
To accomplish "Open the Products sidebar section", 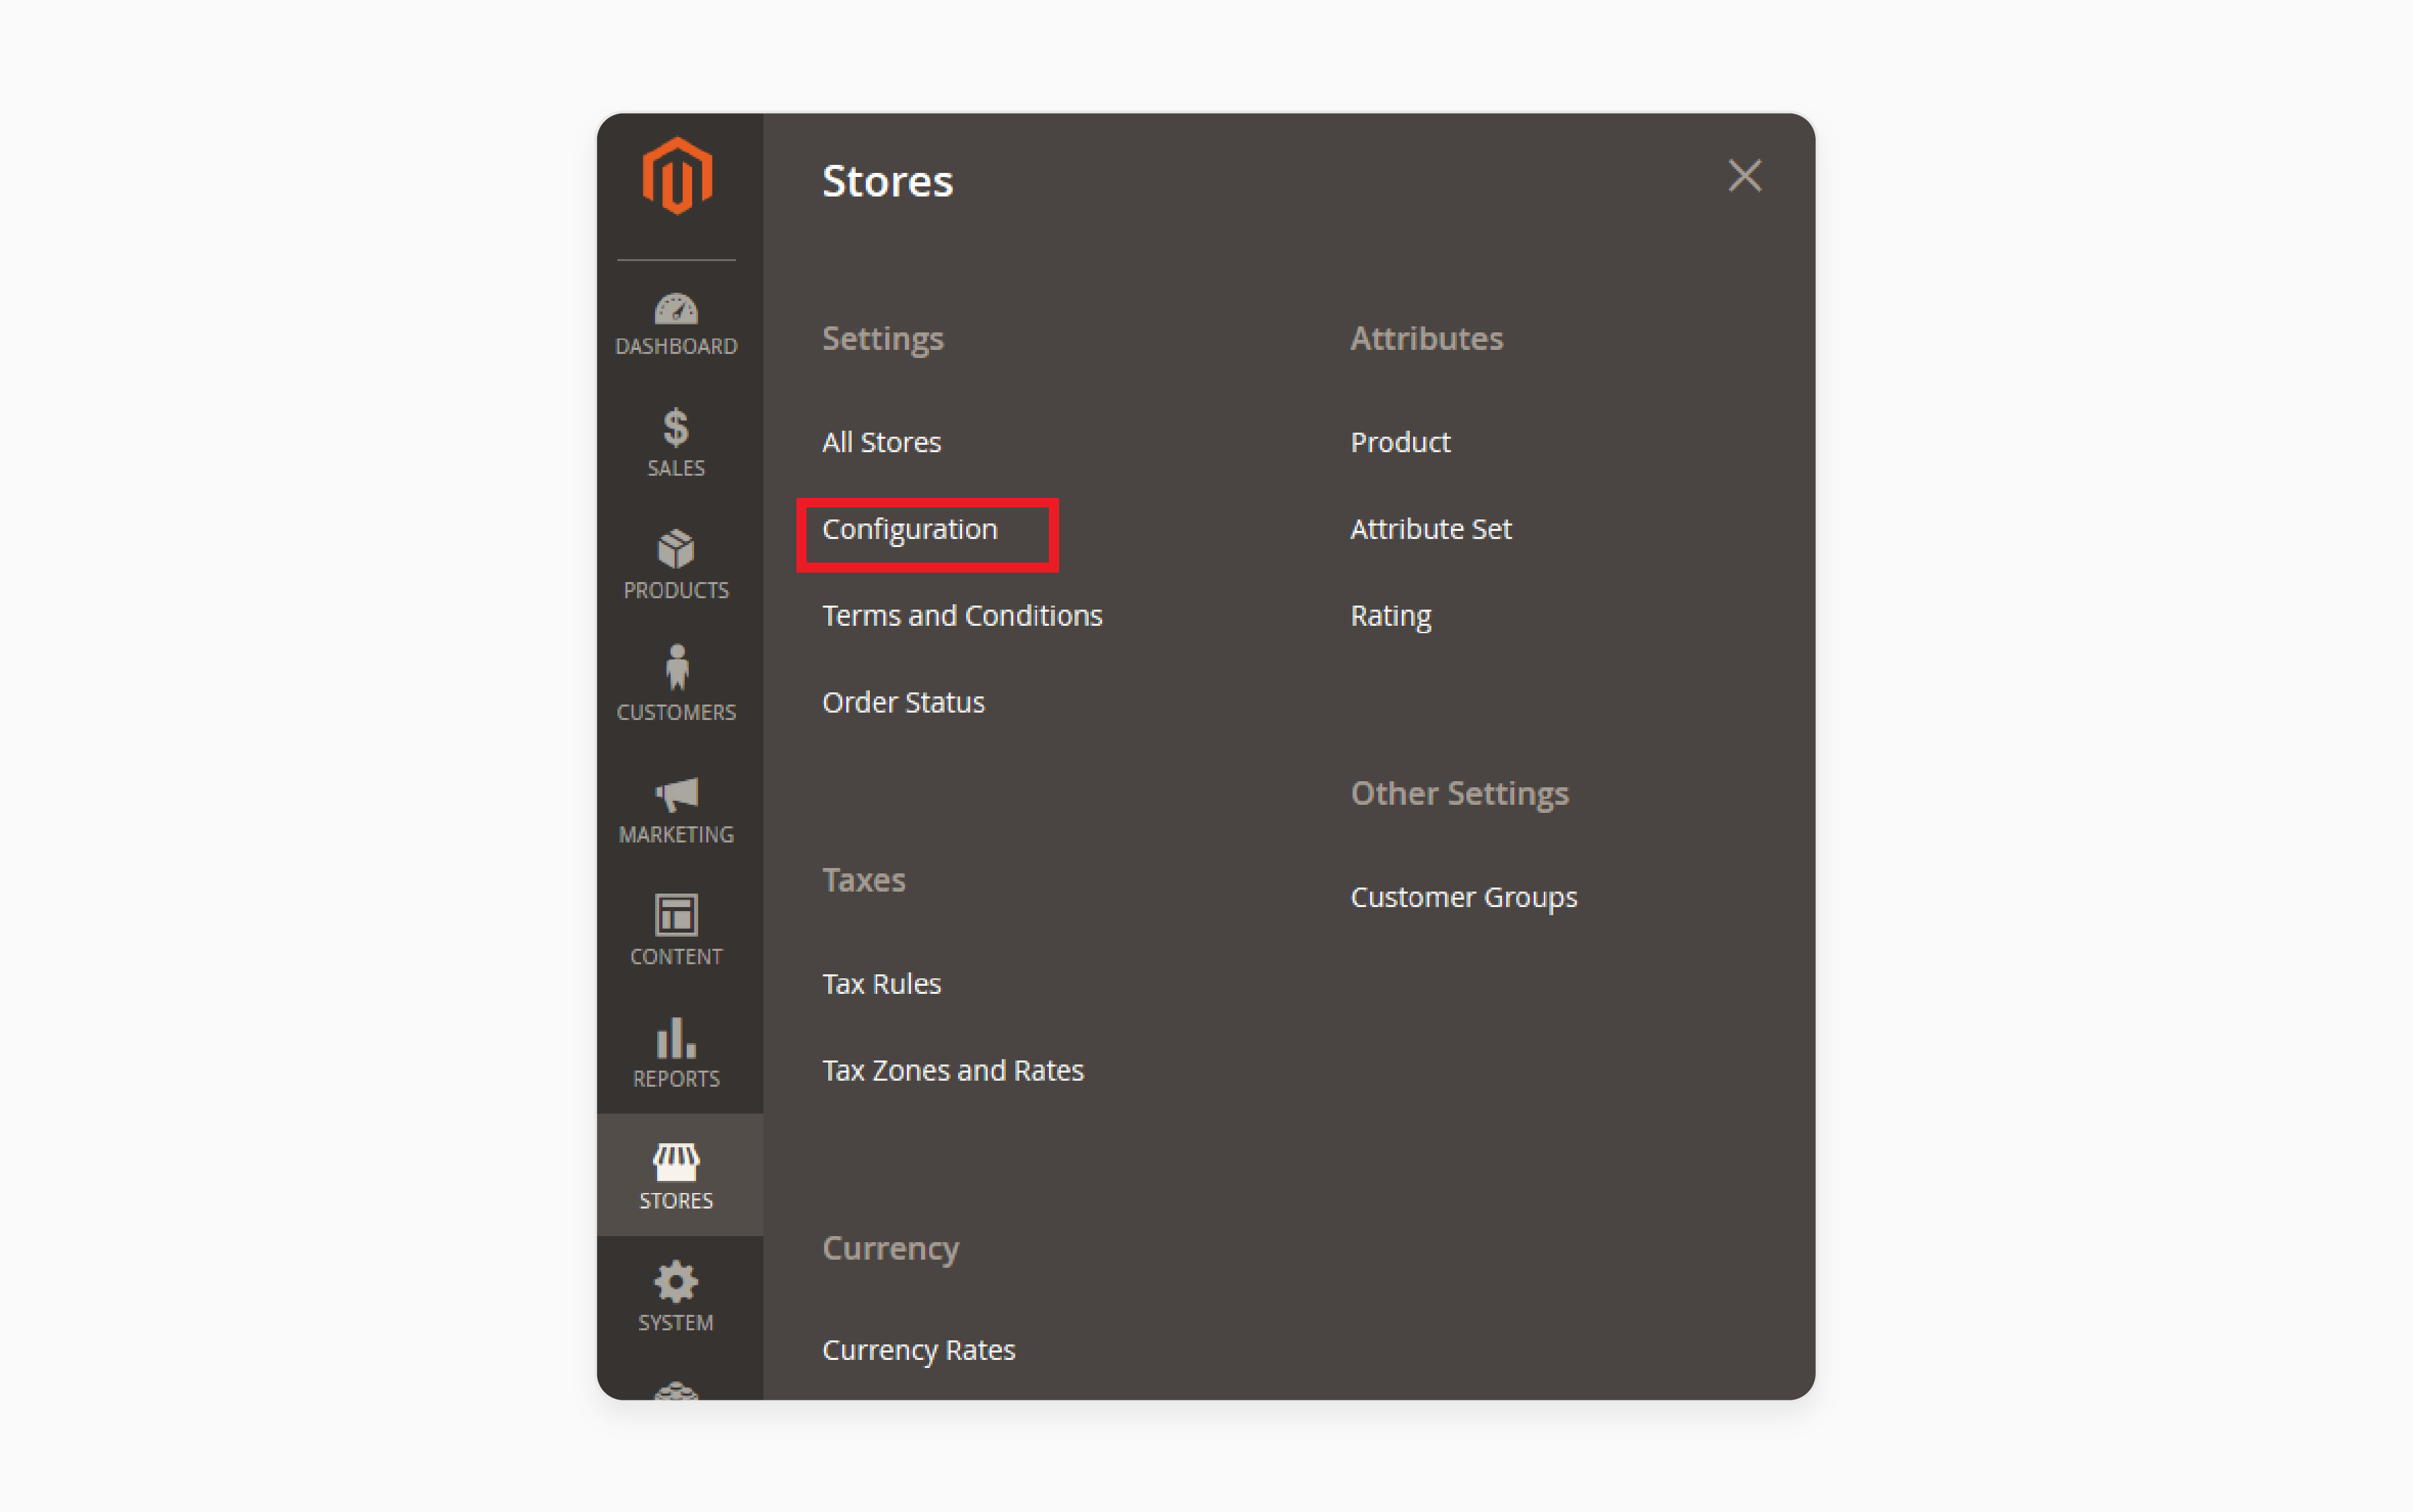I will click(x=677, y=565).
